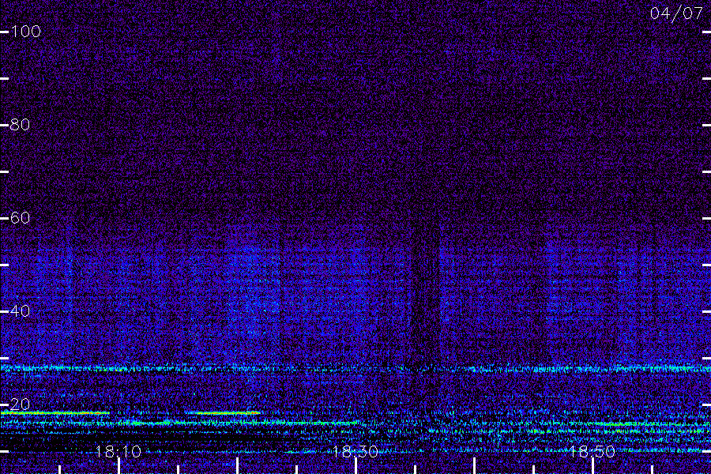711x474 pixels.
Task: Click the 18:10 time axis label
Action: pyautogui.click(x=118, y=451)
